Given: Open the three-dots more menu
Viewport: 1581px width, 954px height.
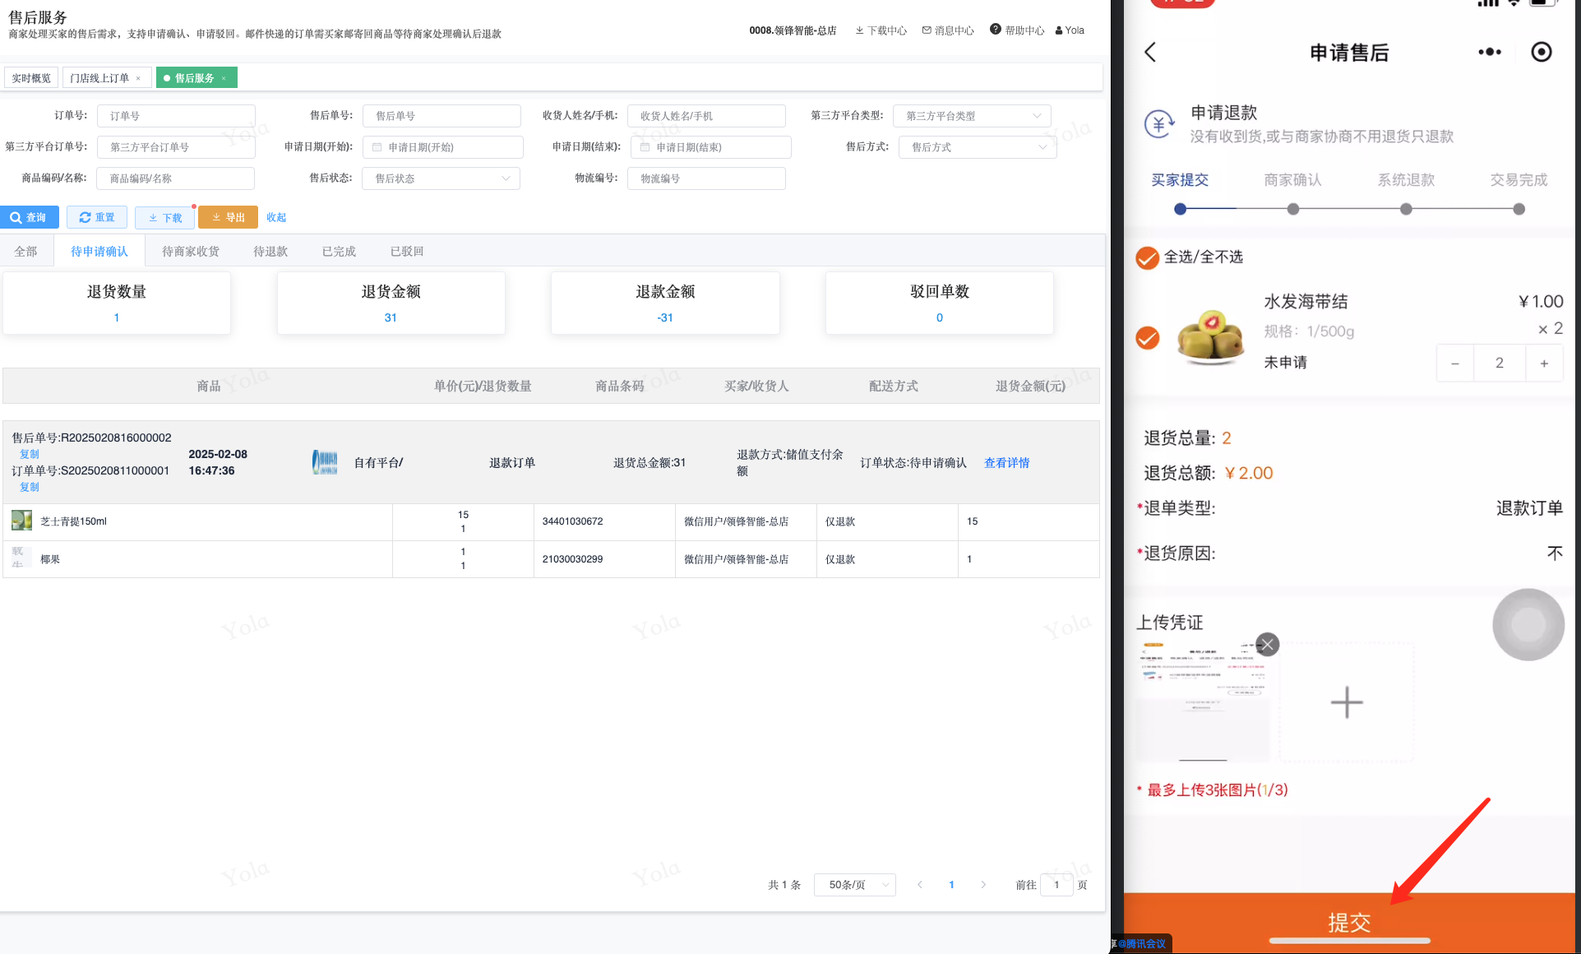Looking at the screenshot, I should [x=1489, y=52].
